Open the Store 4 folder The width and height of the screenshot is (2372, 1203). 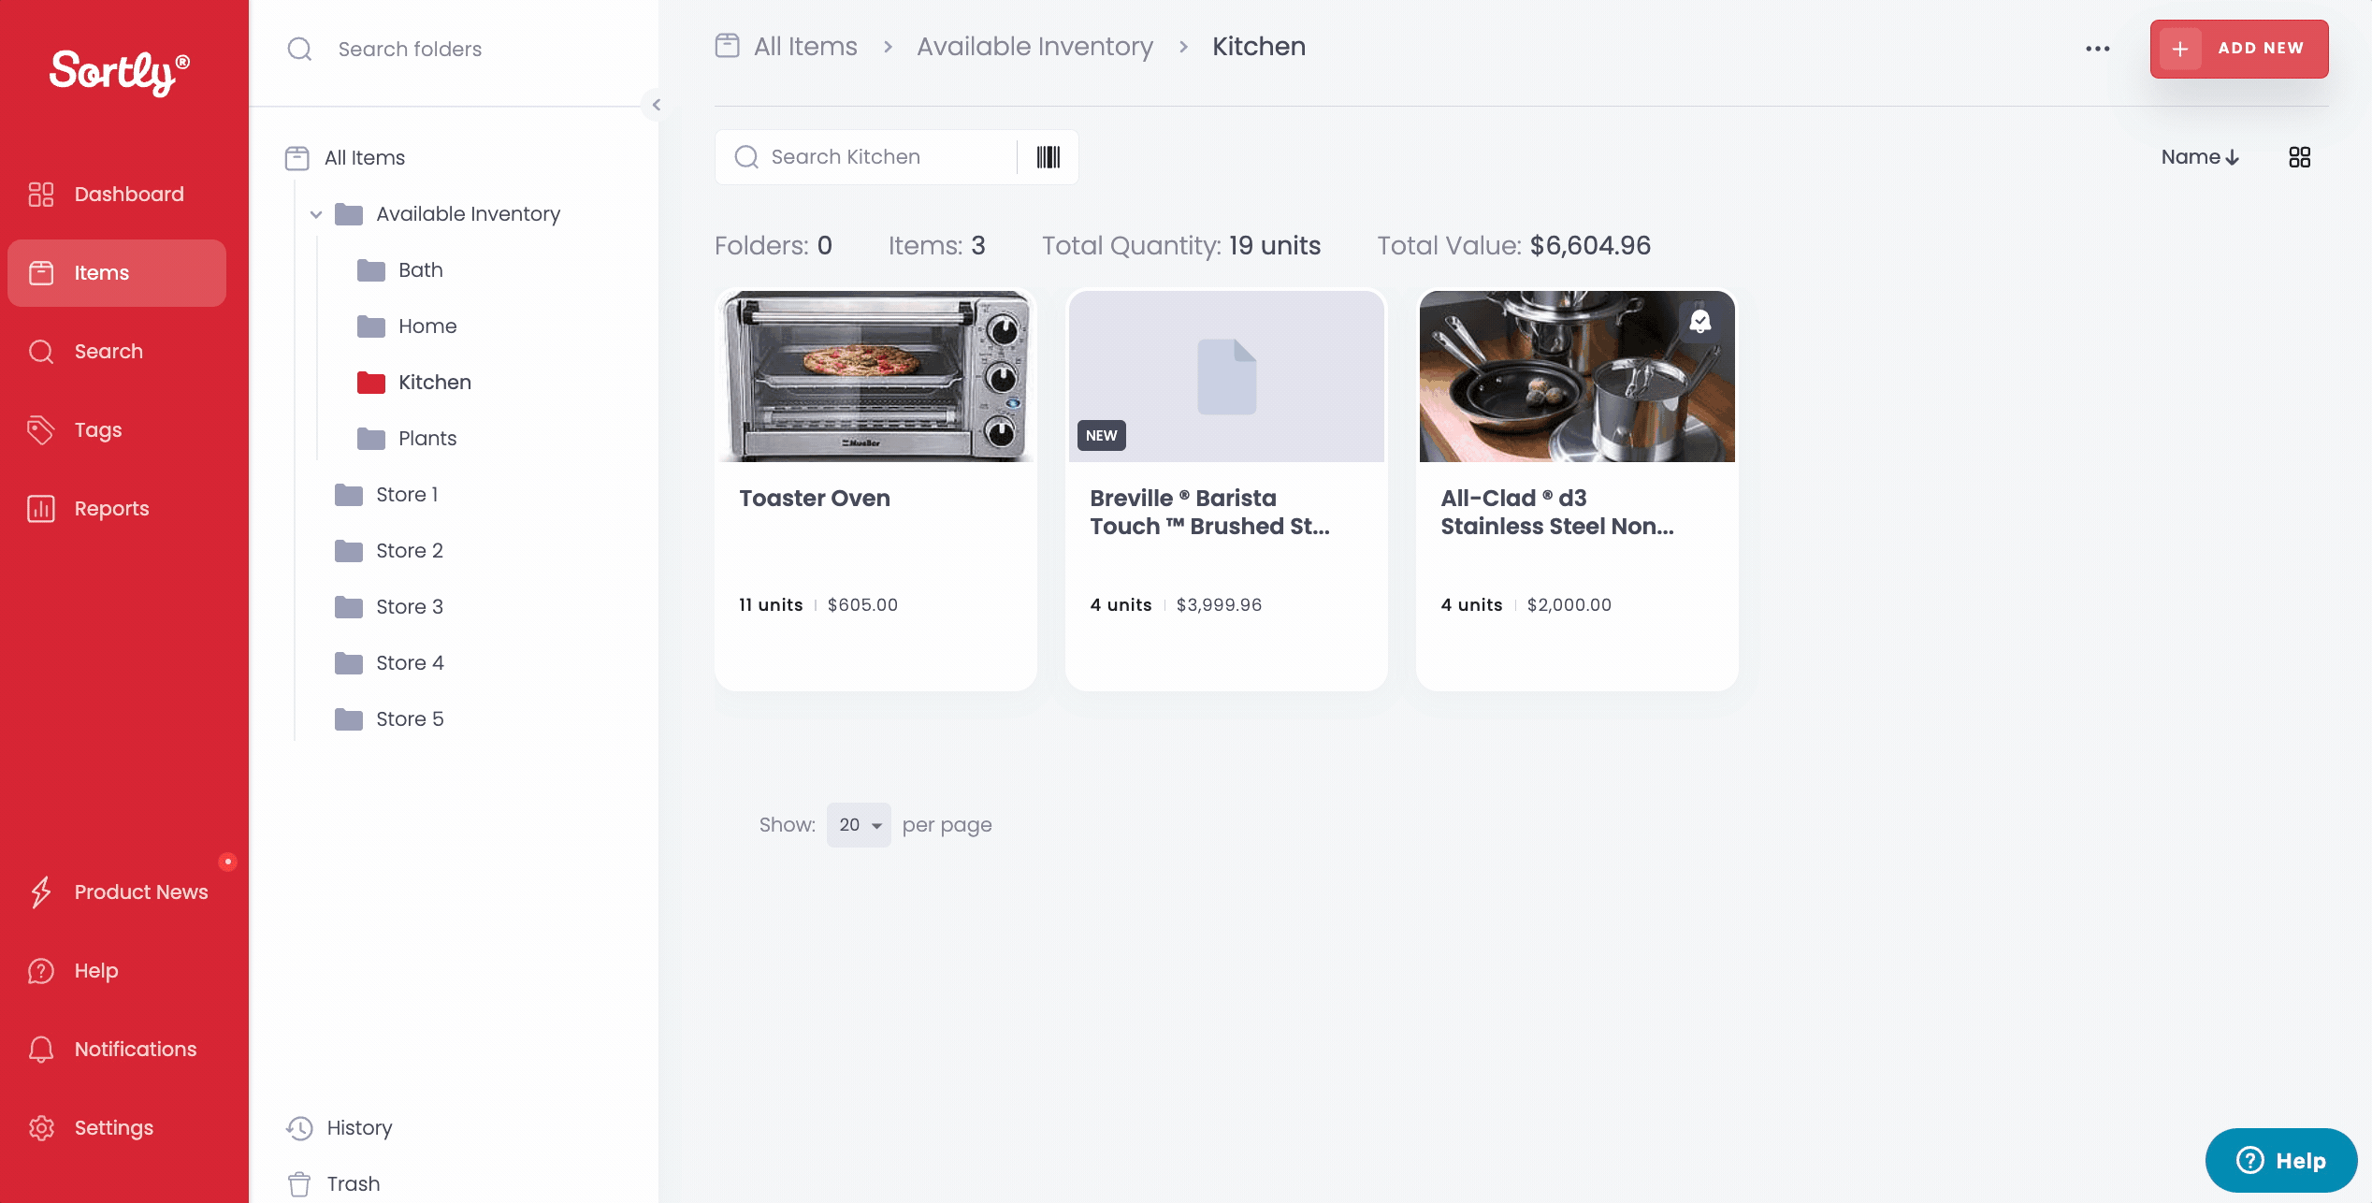(409, 663)
